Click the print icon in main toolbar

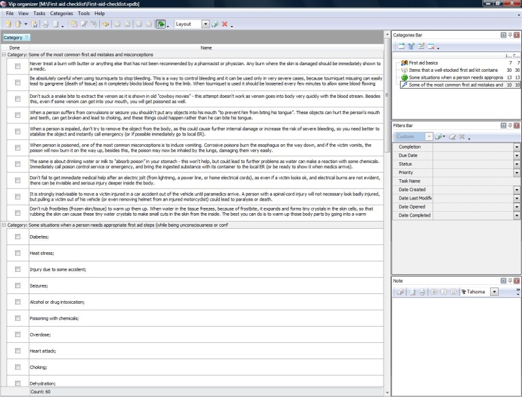click(46, 24)
